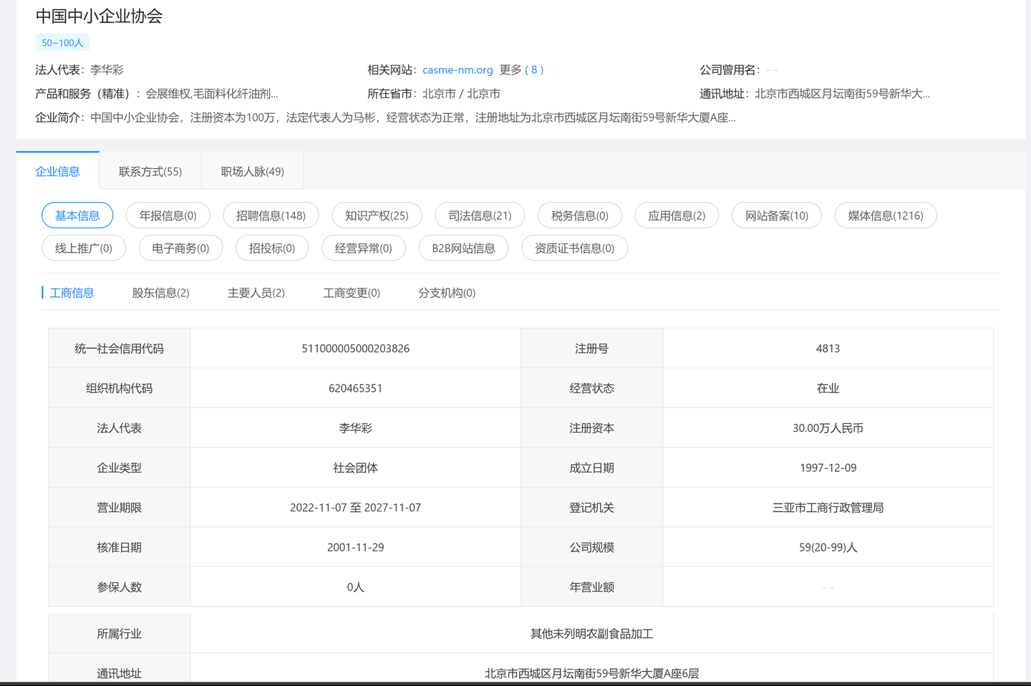Select the 主要人员(2) sub-tab
This screenshot has width=1031, height=686.
click(x=256, y=293)
